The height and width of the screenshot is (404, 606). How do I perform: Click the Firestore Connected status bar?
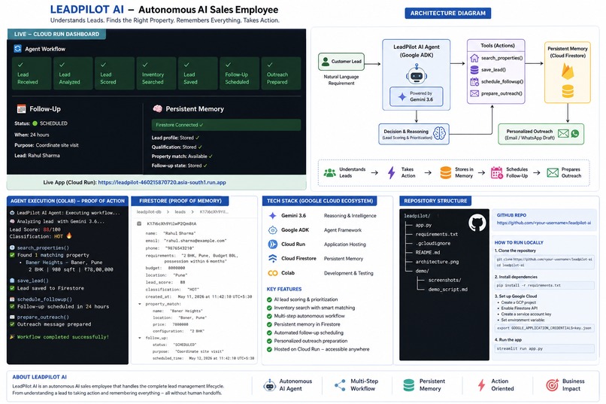[226, 125]
